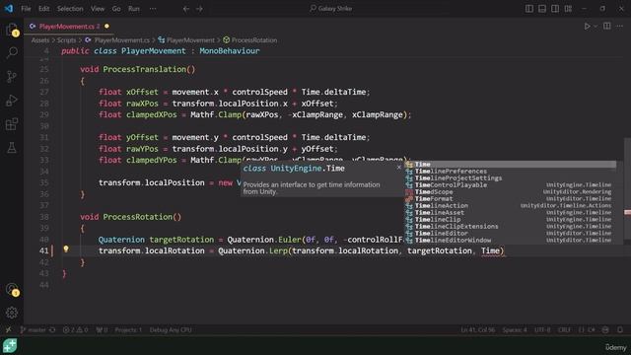Open the Source Control view
This screenshot has height=355, width=631.
[12, 76]
